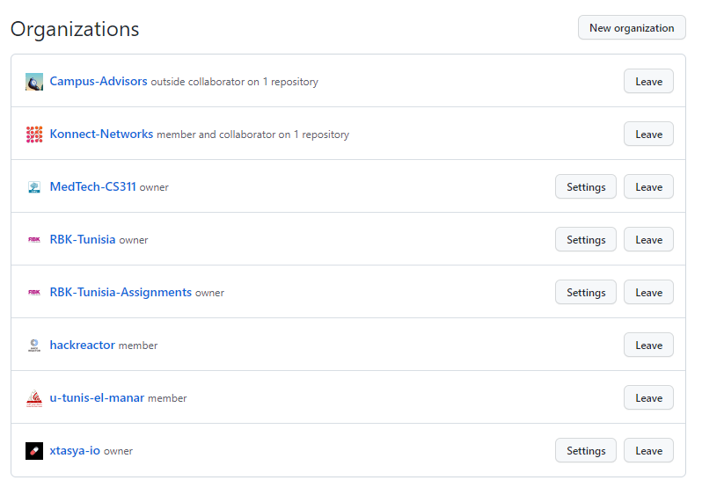The width and height of the screenshot is (724, 502).
Task: Open Settings for RBK-Tunisia
Action: tap(586, 239)
